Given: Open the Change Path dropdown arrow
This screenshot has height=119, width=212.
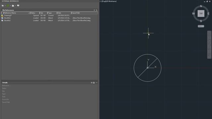Looking at the screenshot, I should point(16,6).
